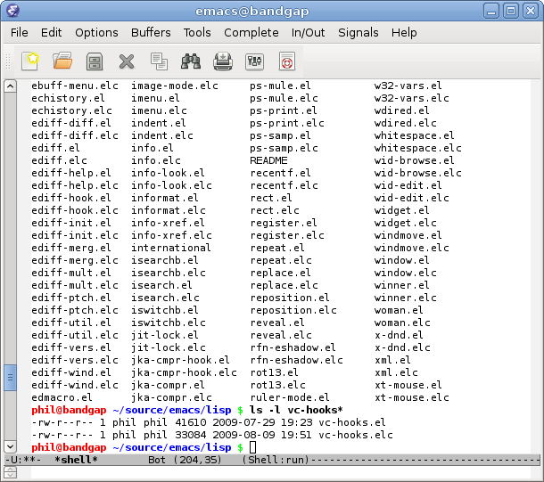Click the scrollbar up arrow
The width and height of the screenshot is (544, 482).
click(10, 86)
